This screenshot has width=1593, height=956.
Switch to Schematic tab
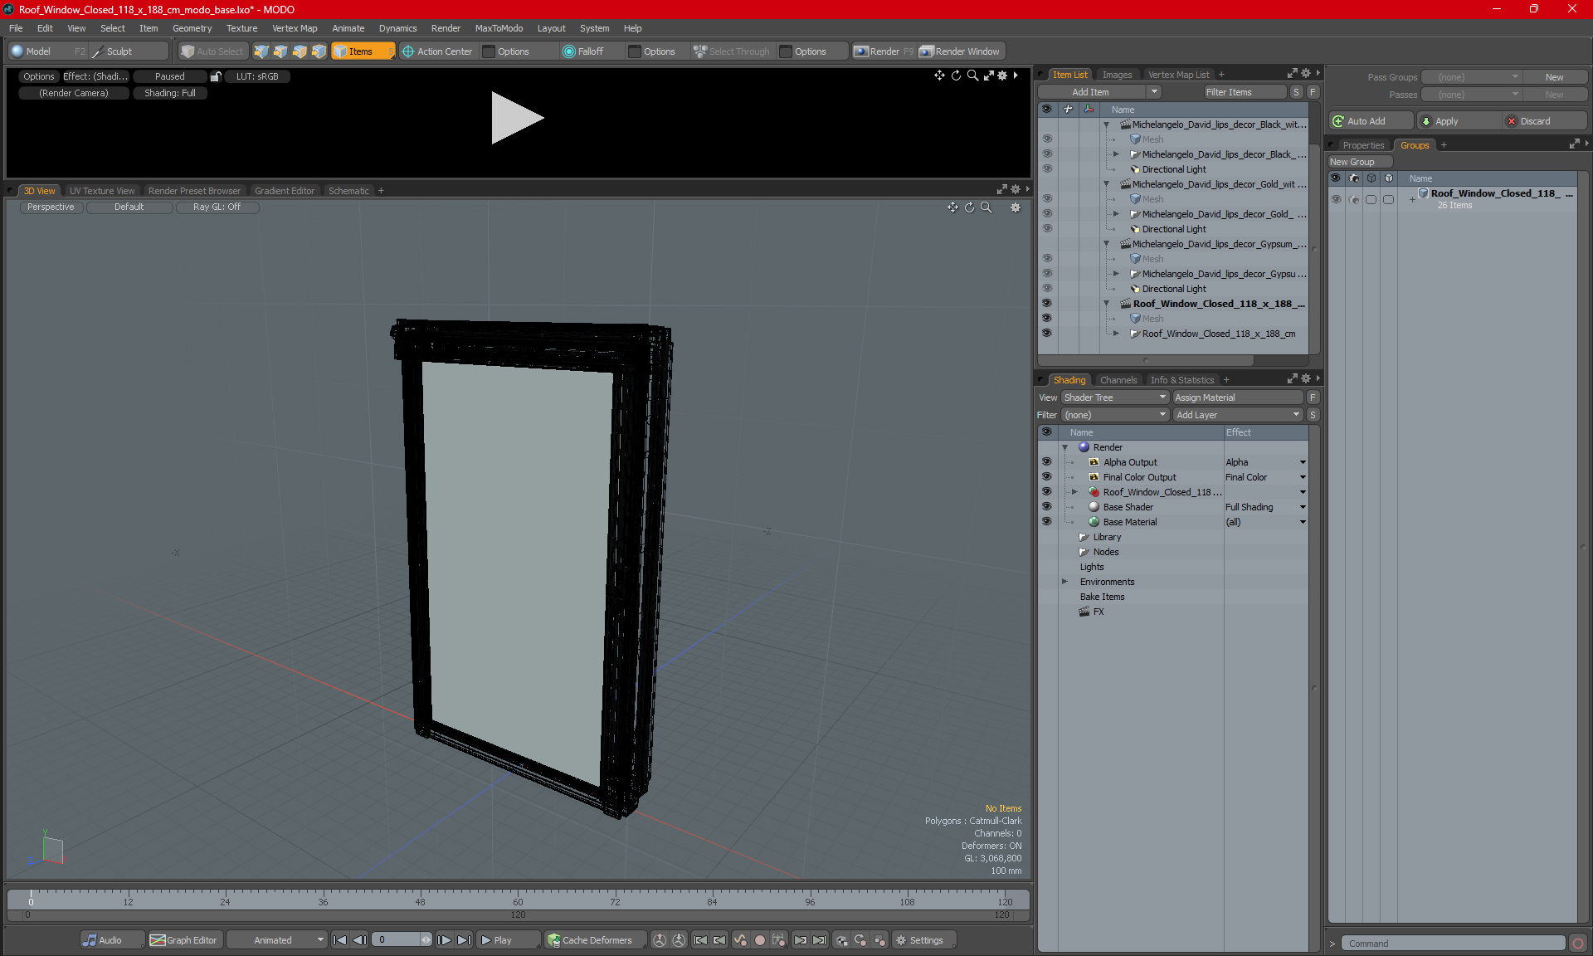(x=348, y=191)
